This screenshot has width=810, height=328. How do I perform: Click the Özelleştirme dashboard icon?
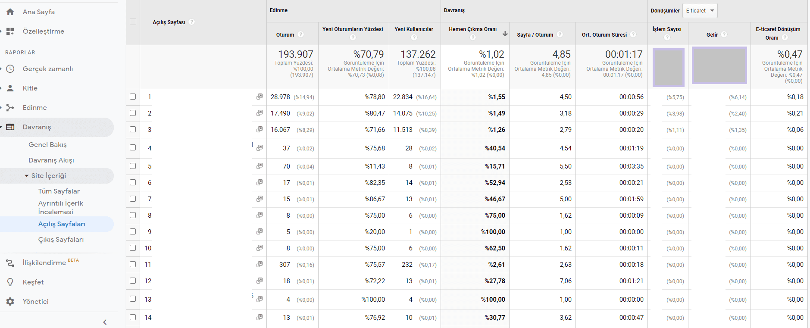pos(10,31)
